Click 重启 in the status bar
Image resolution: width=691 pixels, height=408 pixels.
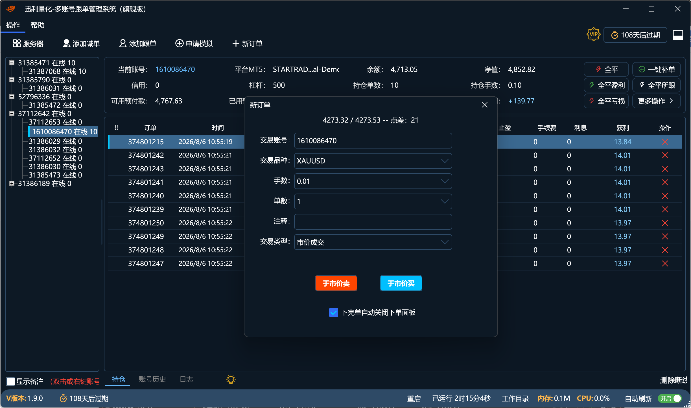coord(414,398)
